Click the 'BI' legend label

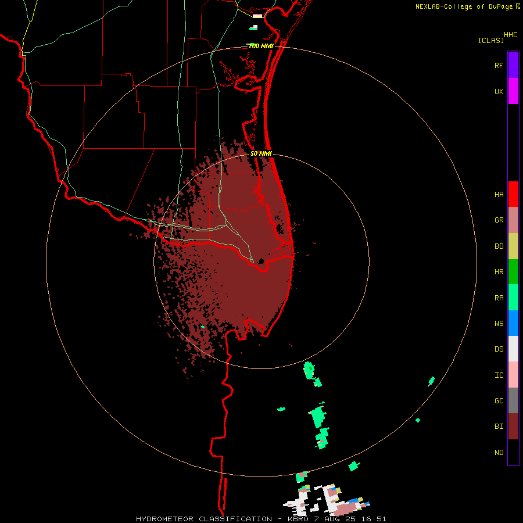499,427
